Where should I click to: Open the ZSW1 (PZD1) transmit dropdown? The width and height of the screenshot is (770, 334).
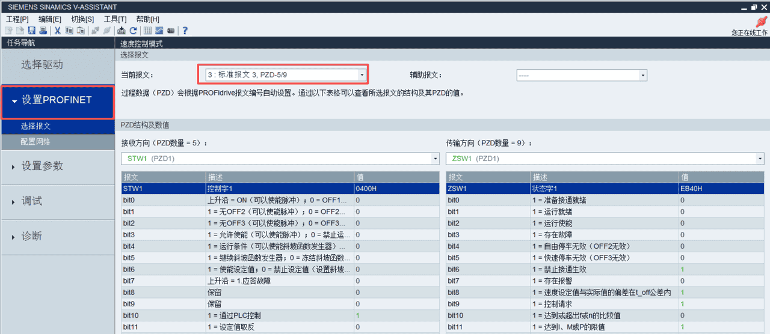click(x=605, y=159)
